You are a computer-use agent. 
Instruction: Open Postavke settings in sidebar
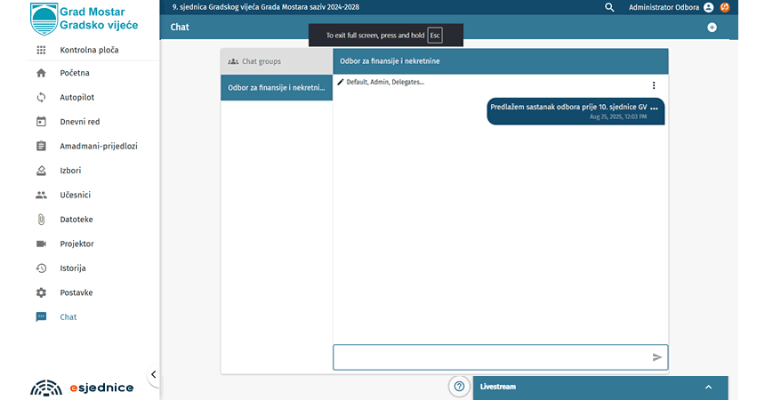tap(76, 292)
